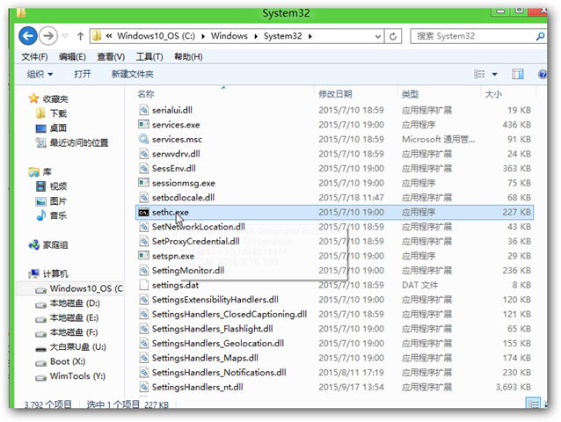Click the search magnifier icon
This screenshot has width=561, height=422.
tap(540, 36)
